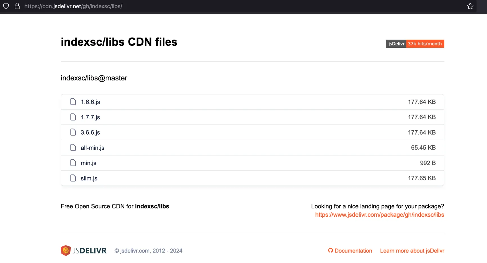Click the file icon next to min.js
The width and height of the screenshot is (487, 263).
pyautogui.click(x=73, y=163)
